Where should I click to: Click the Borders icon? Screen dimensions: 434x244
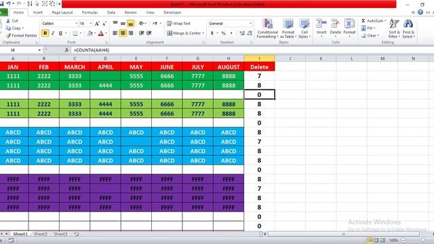click(75, 33)
